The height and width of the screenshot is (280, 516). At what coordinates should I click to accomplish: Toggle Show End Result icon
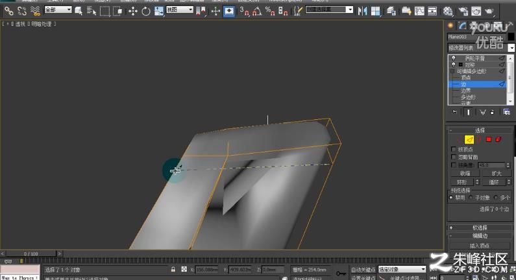click(x=468, y=112)
